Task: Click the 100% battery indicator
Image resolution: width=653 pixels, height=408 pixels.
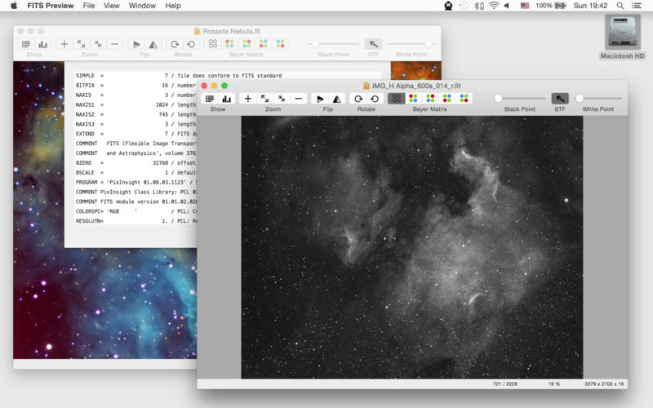Action: (551, 6)
